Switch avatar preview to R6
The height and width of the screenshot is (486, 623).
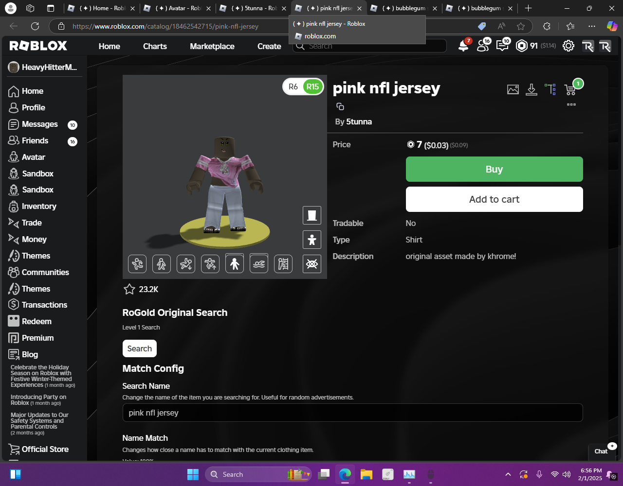[293, 87]
